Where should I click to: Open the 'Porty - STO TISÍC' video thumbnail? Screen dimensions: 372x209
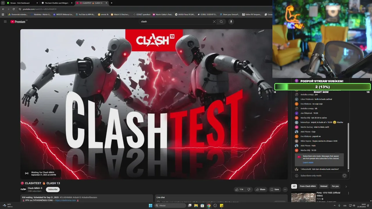click(x=303, y=197)
